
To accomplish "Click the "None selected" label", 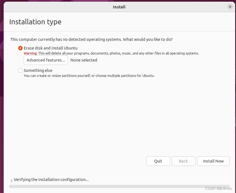I will click(84, 60).
